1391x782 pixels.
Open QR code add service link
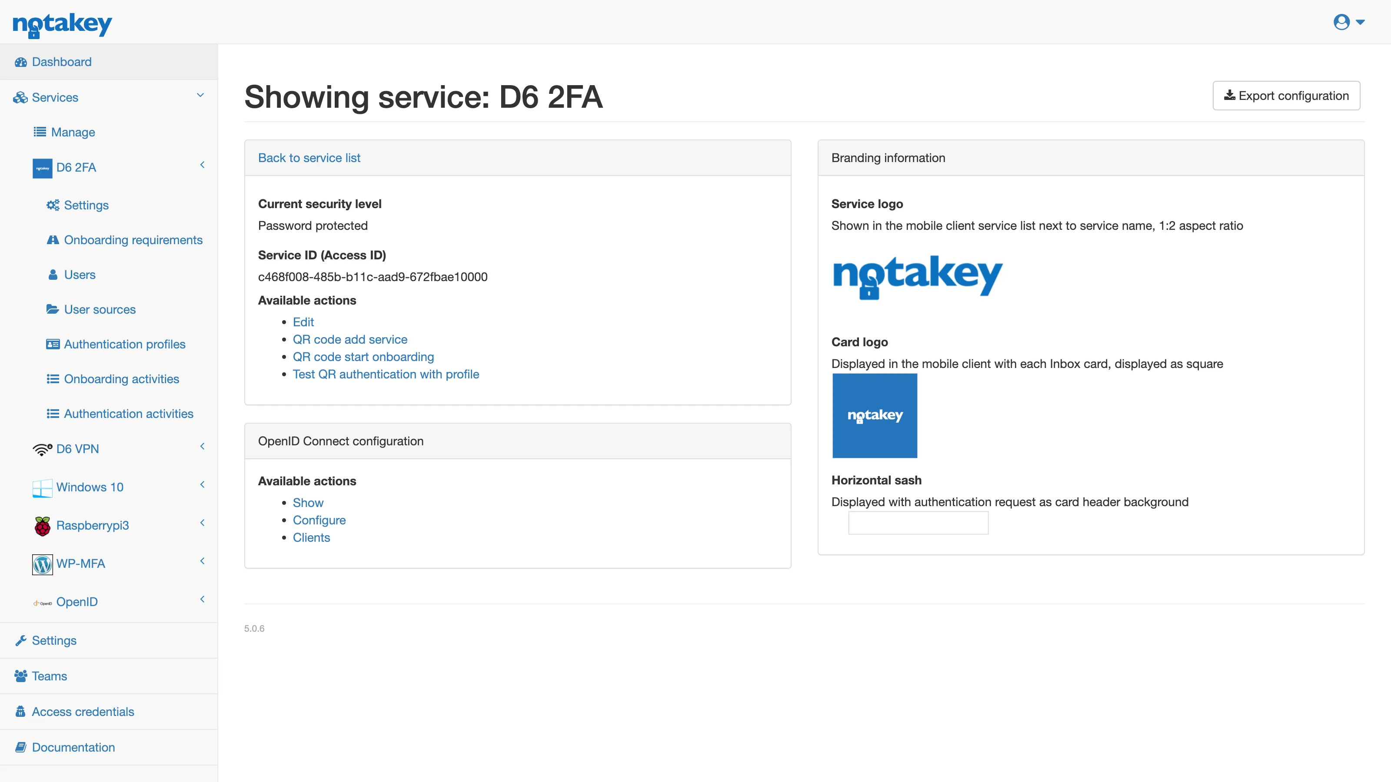(350, 339)
